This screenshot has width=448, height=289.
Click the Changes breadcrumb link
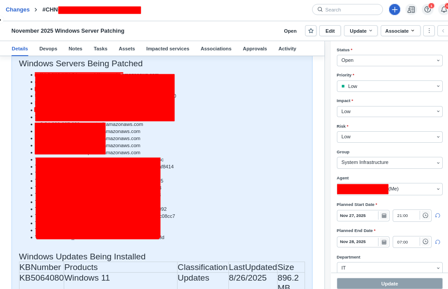17,9
